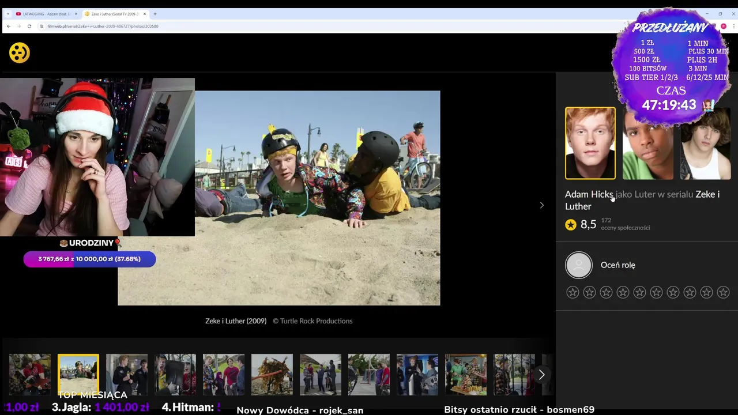This screenshot has height=415, width=738.
Task: Rate the role six stars
Action: point(656,292)
